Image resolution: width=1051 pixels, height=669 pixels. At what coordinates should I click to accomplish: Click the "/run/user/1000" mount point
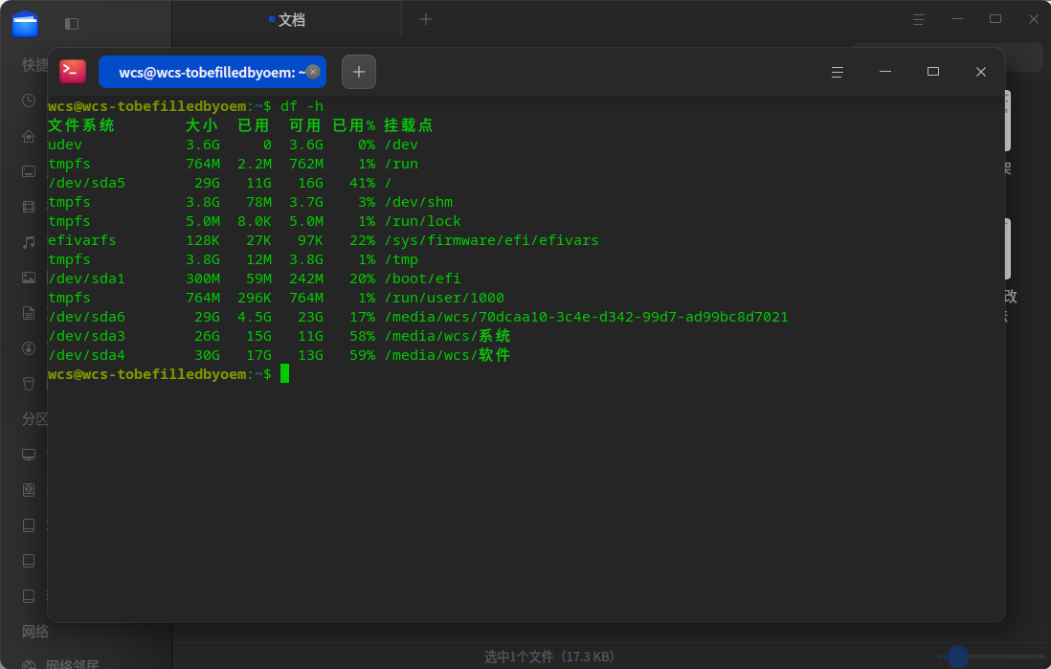pos(444,298)
